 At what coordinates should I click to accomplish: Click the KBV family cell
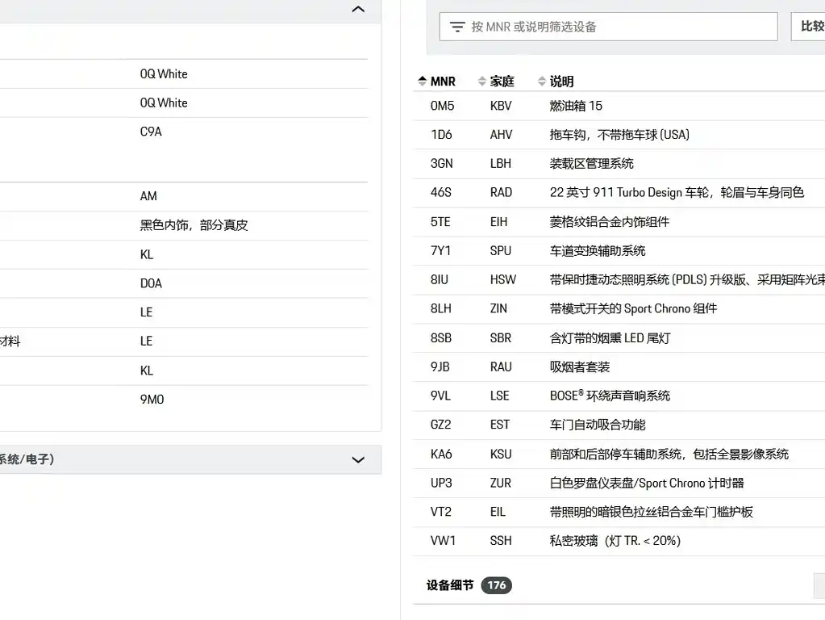[x=501, y=106]
